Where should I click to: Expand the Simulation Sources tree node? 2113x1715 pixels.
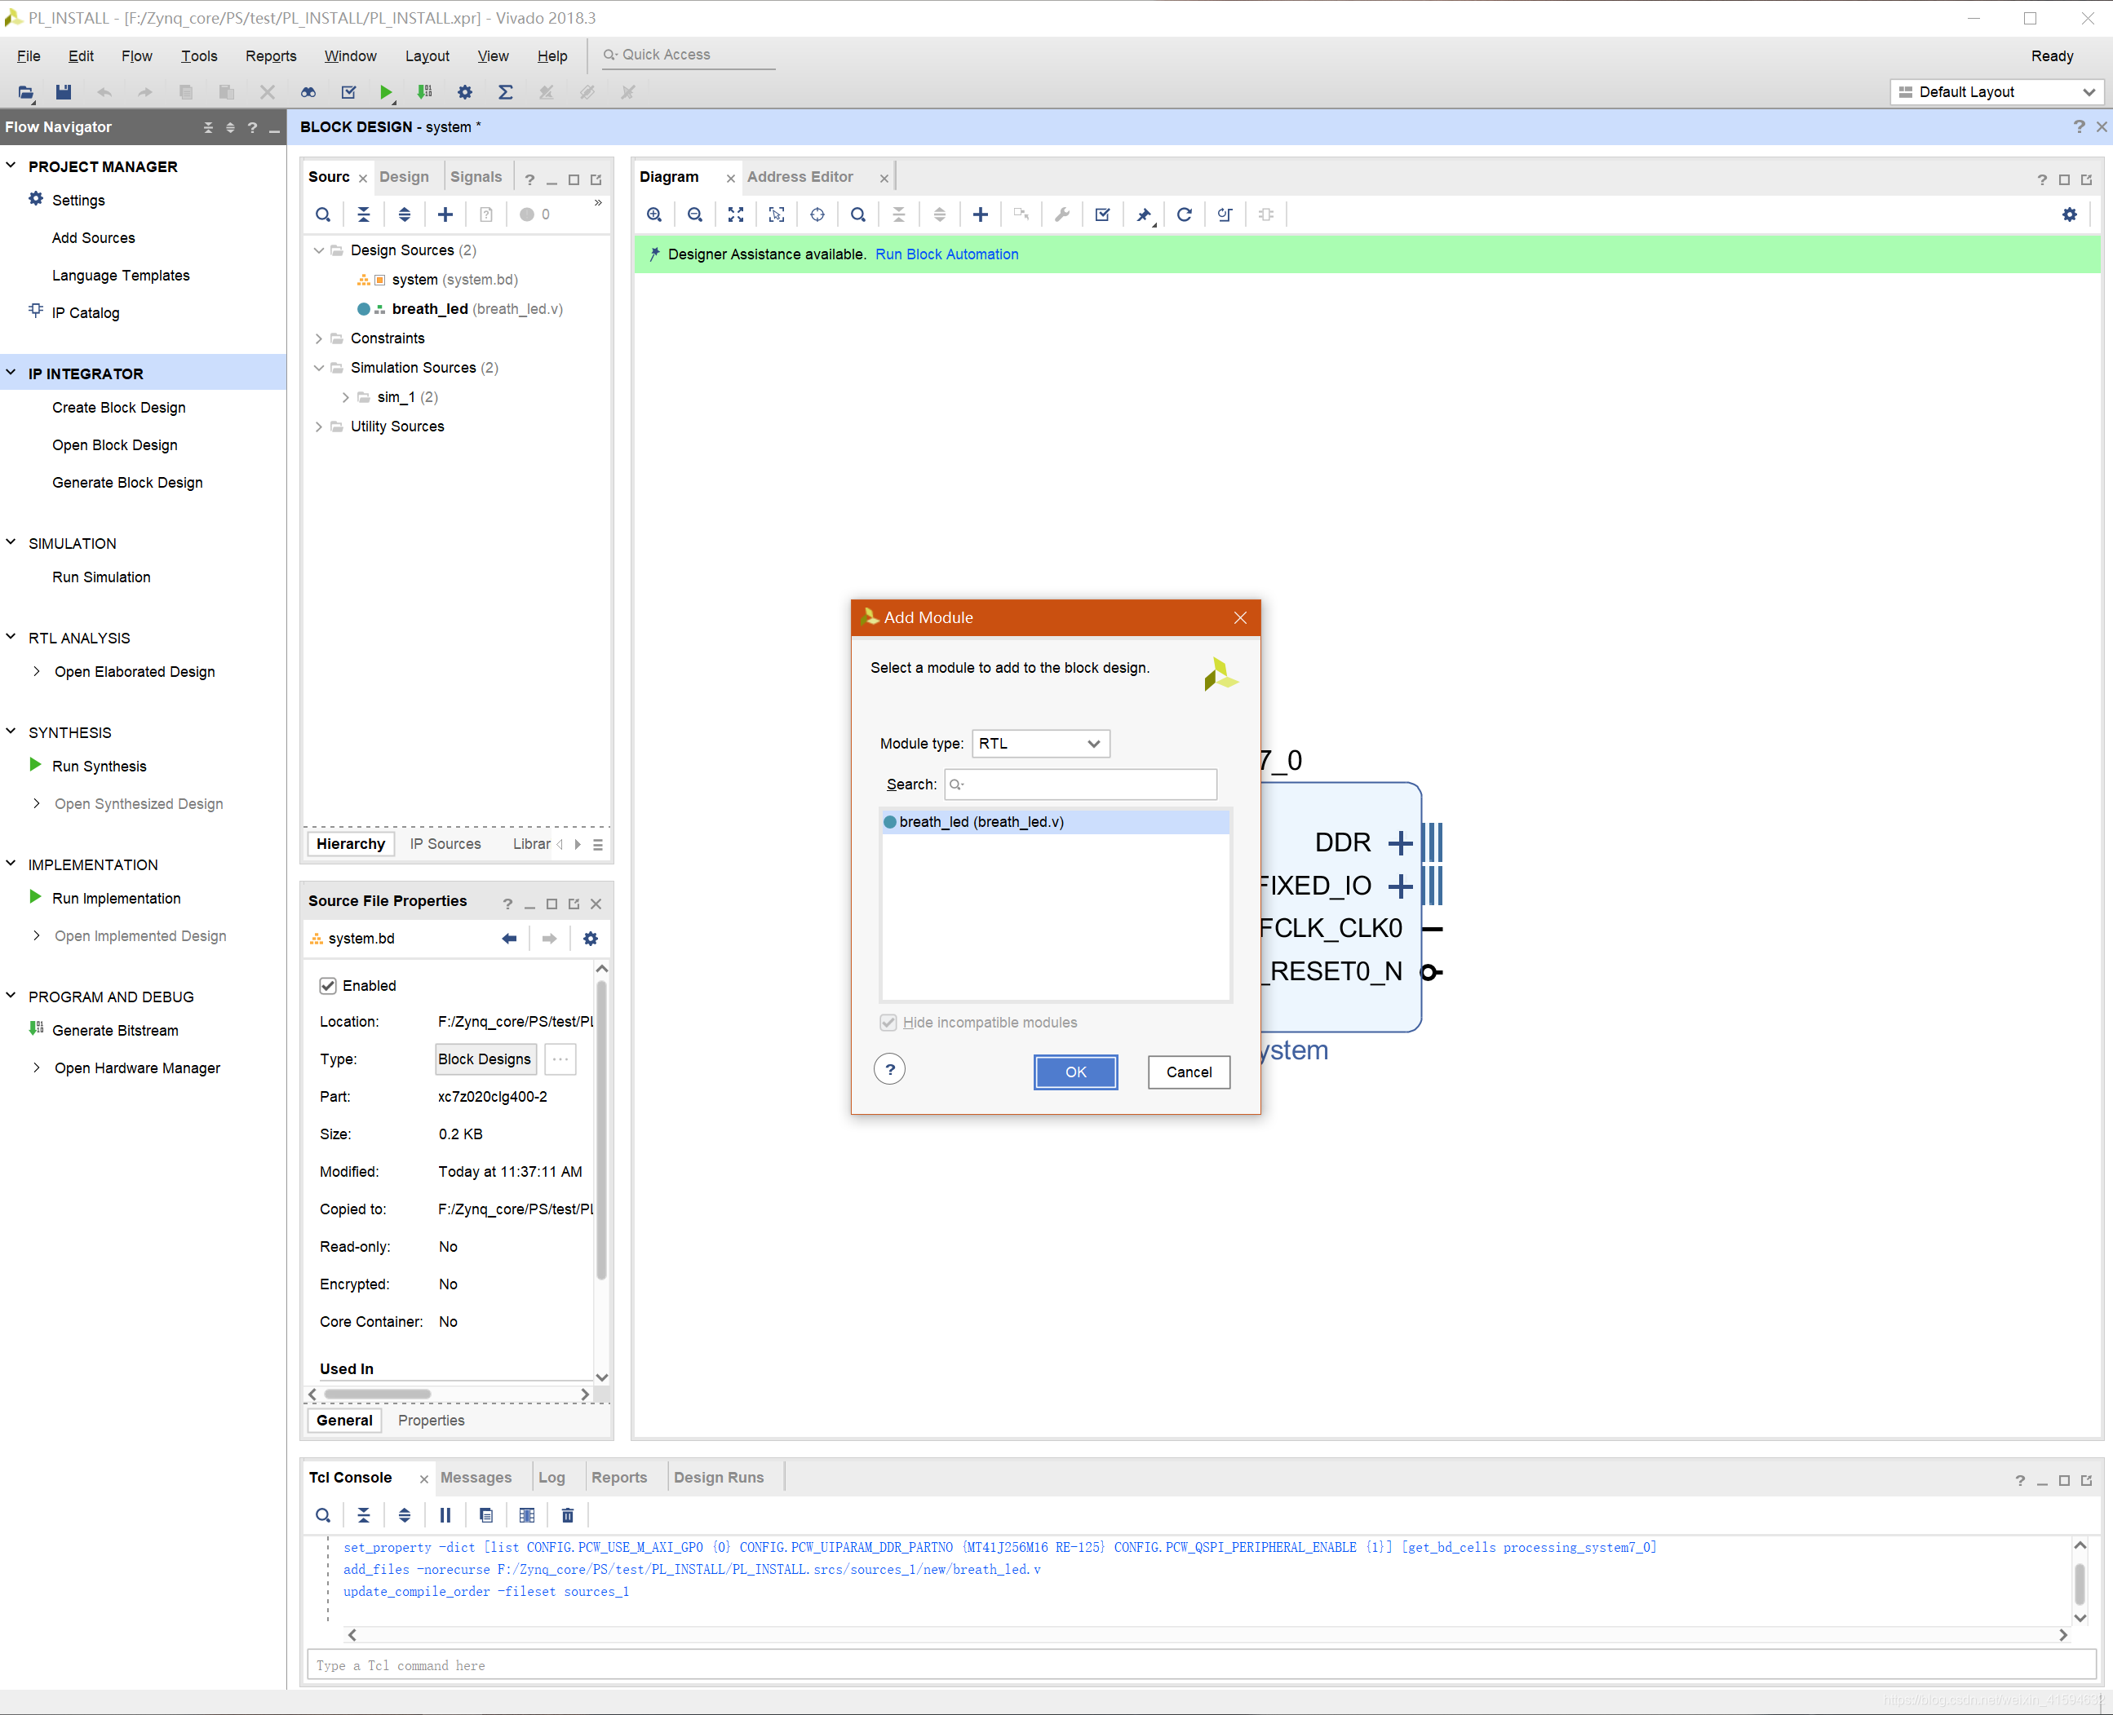(321, 368)
